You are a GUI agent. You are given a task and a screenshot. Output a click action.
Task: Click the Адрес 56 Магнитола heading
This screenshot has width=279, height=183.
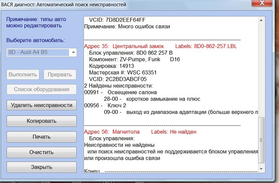click(x=112, y=132)
